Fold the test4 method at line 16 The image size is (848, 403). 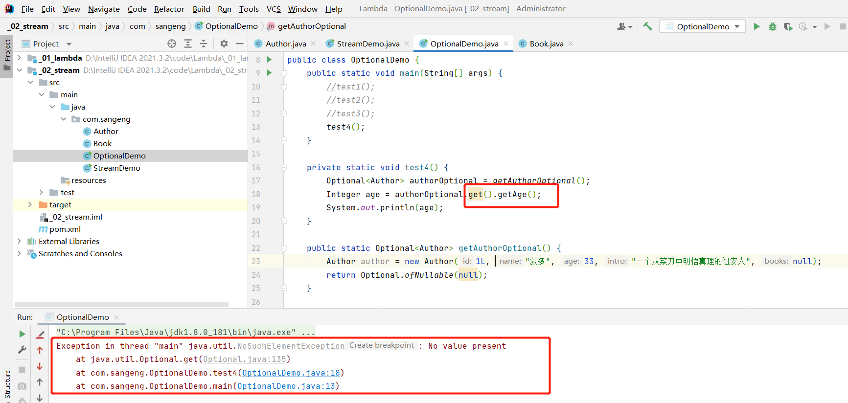click(x=283, y=168)
